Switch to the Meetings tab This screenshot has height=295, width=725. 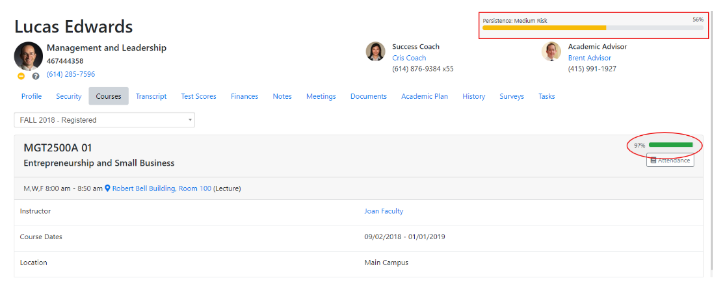click(x=321, y=96)
